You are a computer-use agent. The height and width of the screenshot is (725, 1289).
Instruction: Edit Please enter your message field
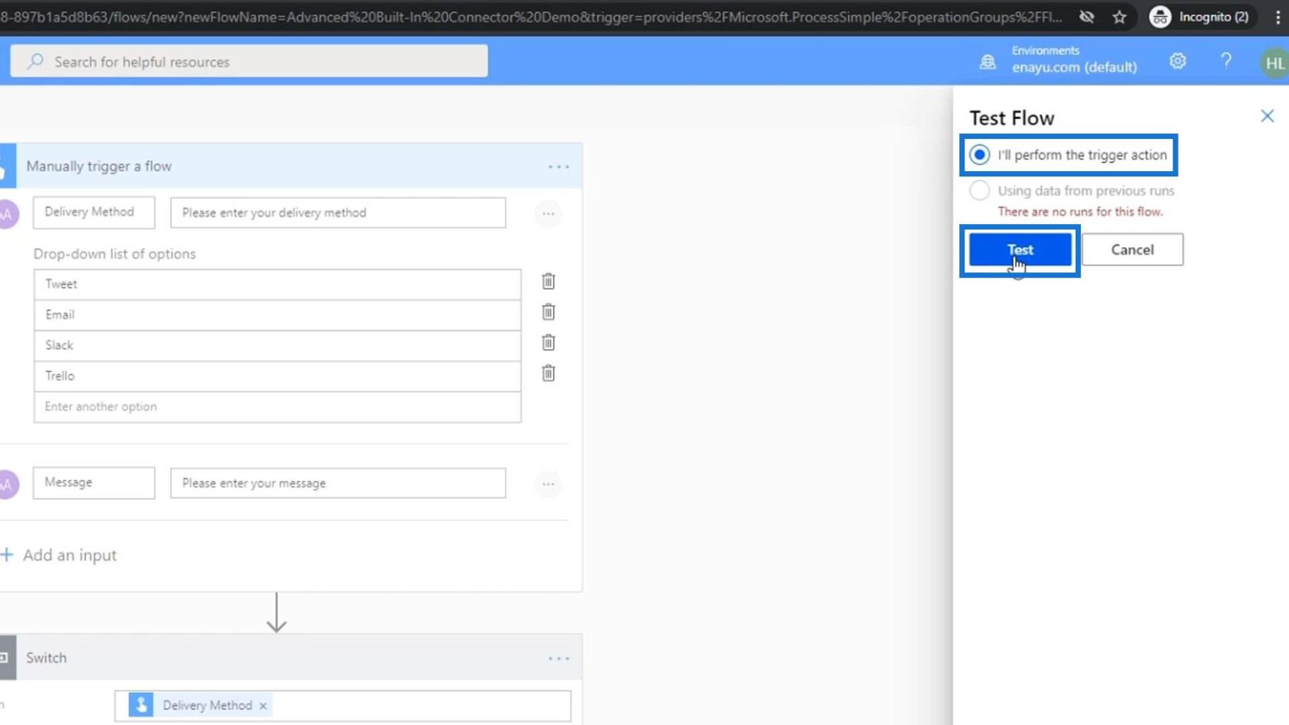click(x=338, y=483)
